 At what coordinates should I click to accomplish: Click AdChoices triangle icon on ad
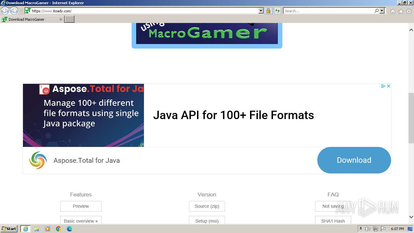pyautogui.click(x=383, y=86)
